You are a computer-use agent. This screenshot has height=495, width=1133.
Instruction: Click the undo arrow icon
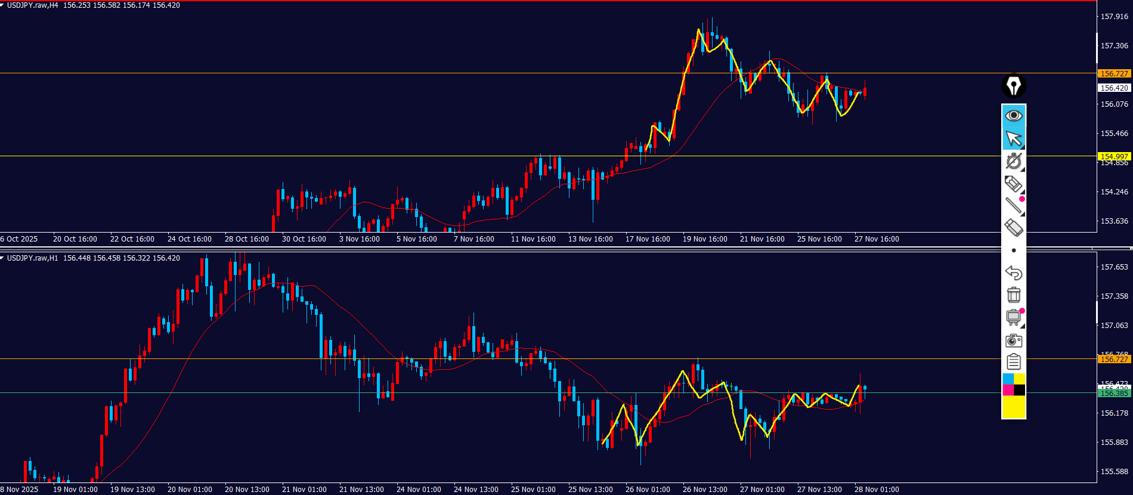tap(1013, 273)
